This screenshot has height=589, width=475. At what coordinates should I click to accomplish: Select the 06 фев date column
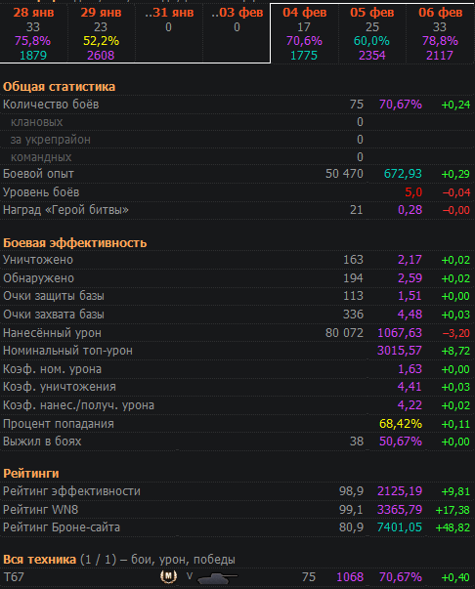coord(440,33)
